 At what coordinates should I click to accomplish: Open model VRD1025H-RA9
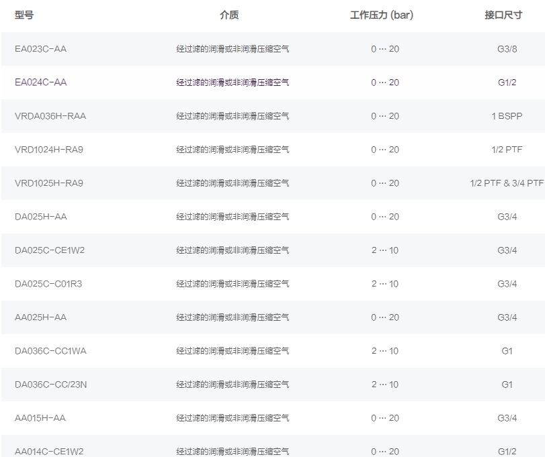point(48,183)
